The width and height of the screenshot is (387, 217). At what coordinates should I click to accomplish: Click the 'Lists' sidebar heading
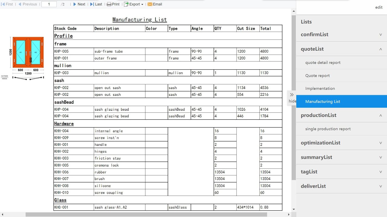coord(306,22)
